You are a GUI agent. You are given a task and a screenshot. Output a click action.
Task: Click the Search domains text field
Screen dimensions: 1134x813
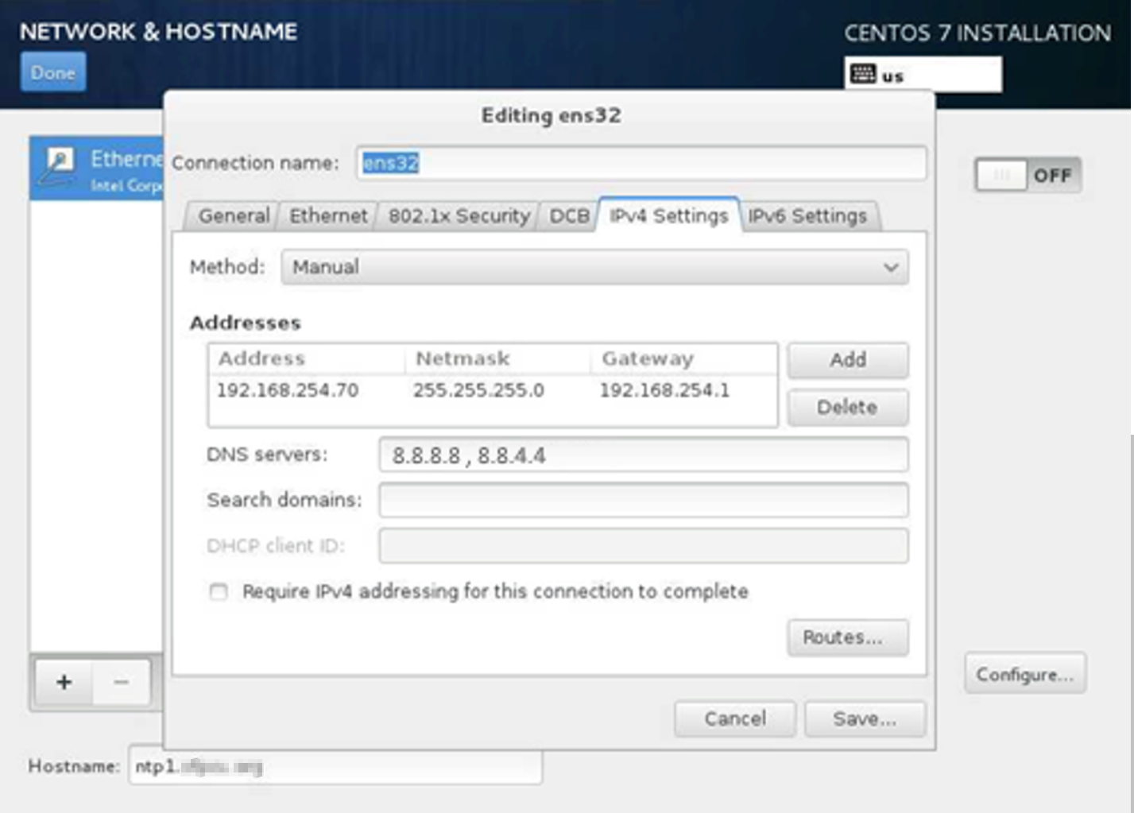643,501
